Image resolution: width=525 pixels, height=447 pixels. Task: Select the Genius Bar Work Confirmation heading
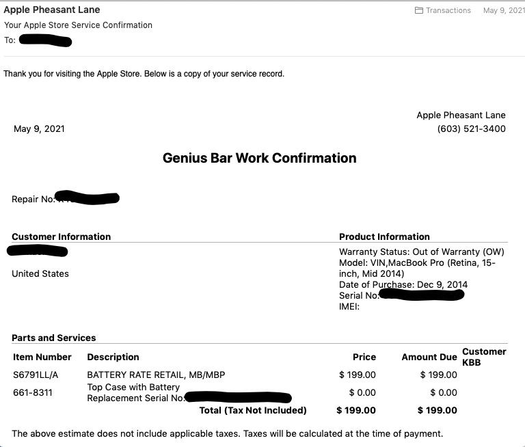260,158
